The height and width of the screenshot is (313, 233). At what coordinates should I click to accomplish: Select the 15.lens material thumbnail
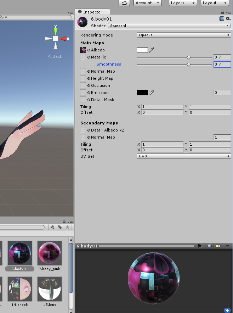pyautogui.click(x=50, y=289)
